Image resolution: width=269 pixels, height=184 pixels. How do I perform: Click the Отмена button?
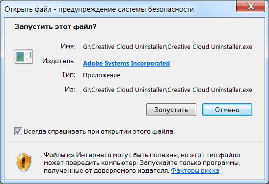[x=227, y=110]
